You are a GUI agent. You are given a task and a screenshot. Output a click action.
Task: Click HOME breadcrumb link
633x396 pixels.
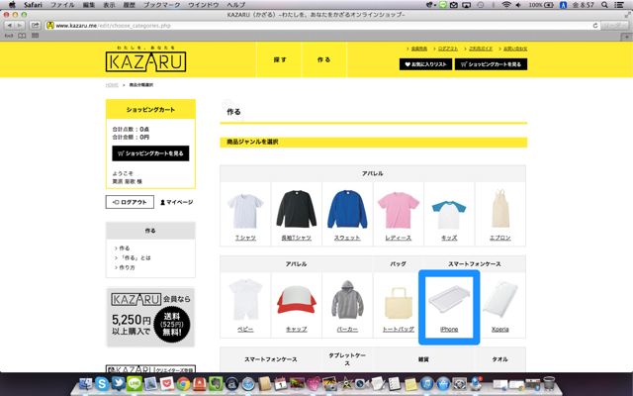pyautogui.click(x=112, y=85)
